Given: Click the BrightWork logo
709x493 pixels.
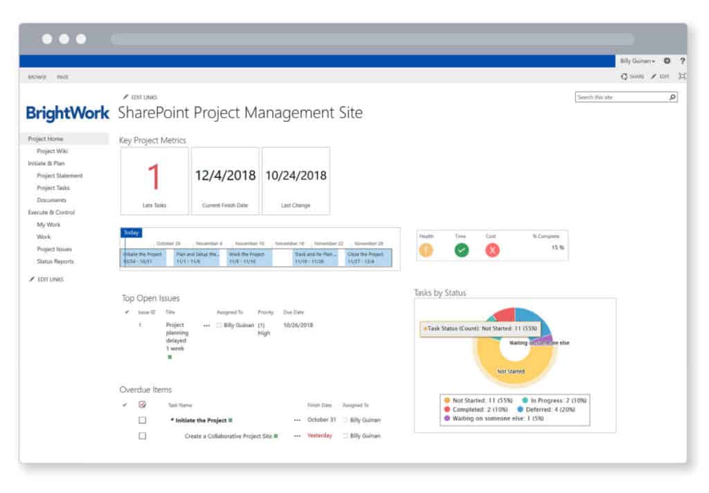Looking at the screenshot, I should [67, 113].
